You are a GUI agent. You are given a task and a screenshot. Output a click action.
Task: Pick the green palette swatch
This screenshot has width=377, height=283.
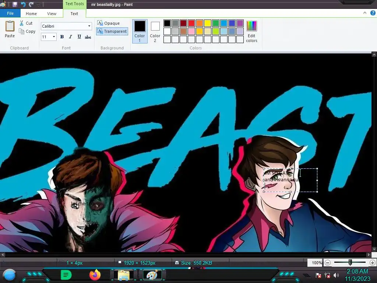click(216, 23)
